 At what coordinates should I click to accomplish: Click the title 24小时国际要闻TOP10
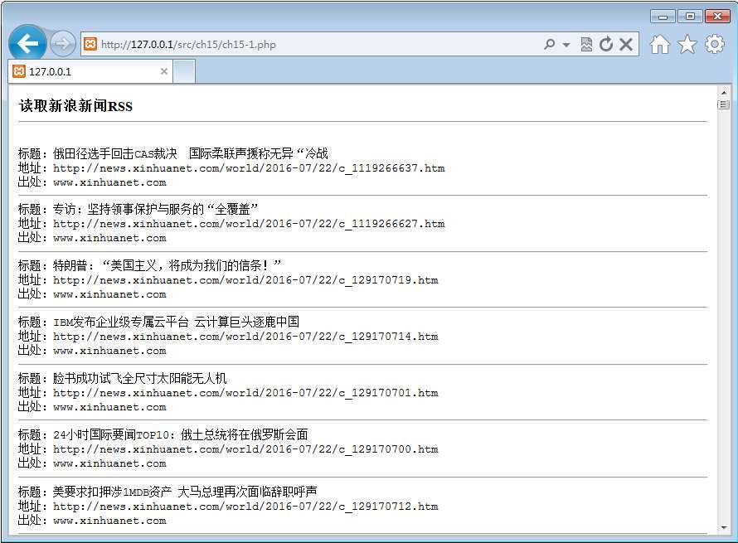point(111,434)
